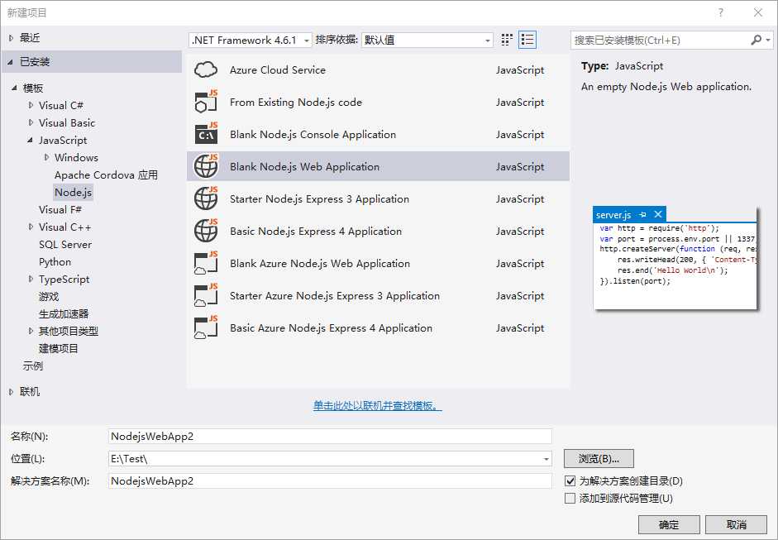Select Azure Cloud Service template name
This screenshot has width=778, height=540.
277,70
